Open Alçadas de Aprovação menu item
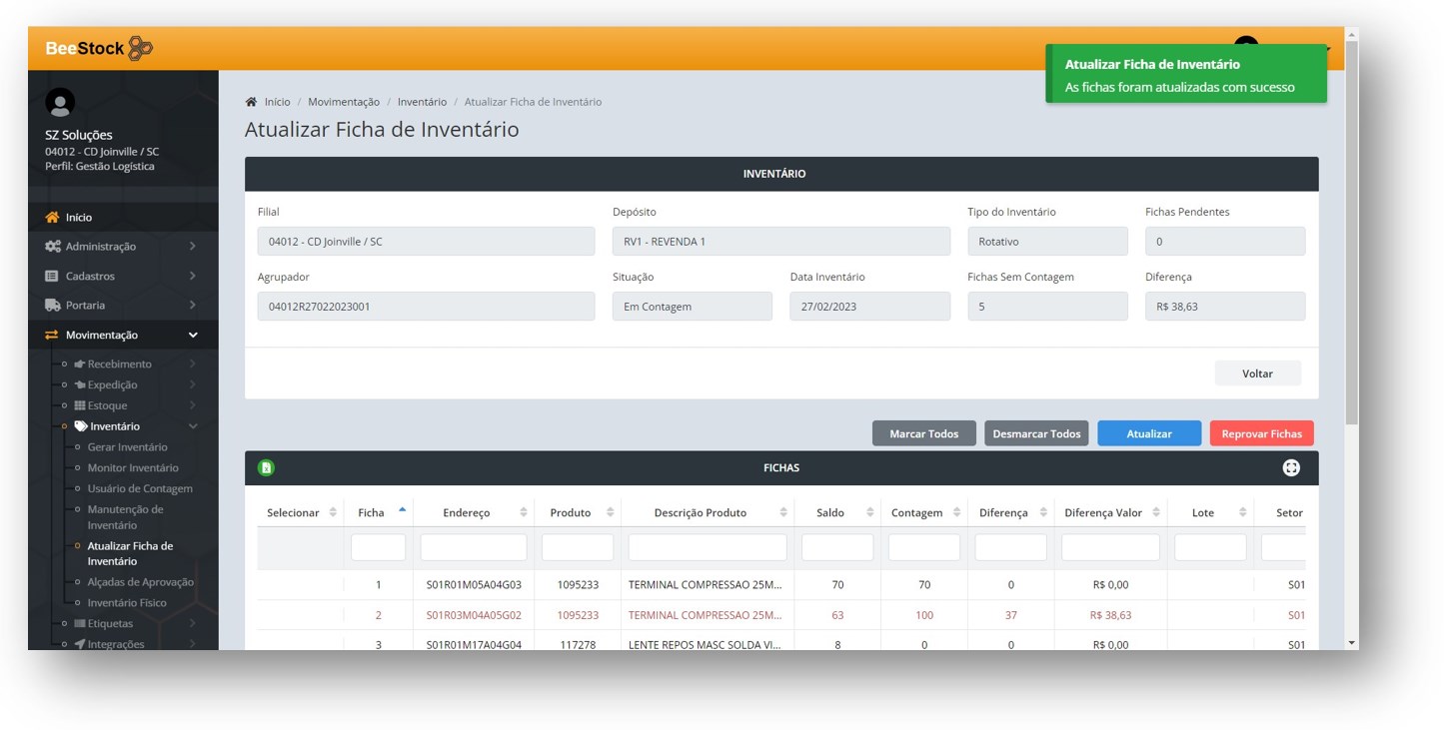 coord(140,582)
